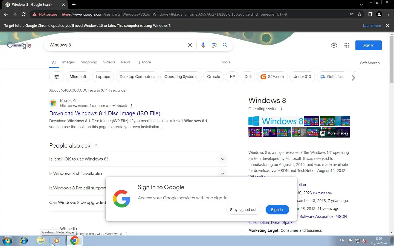Viewport: 394px width, 246px height.
Task: Launch Internet Explorer from taskbar
Action: point(24,241)
